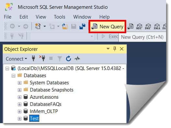171x128 pixels.
Task: Expand the Database Snapshots folder
Action: tap(19, 90)
